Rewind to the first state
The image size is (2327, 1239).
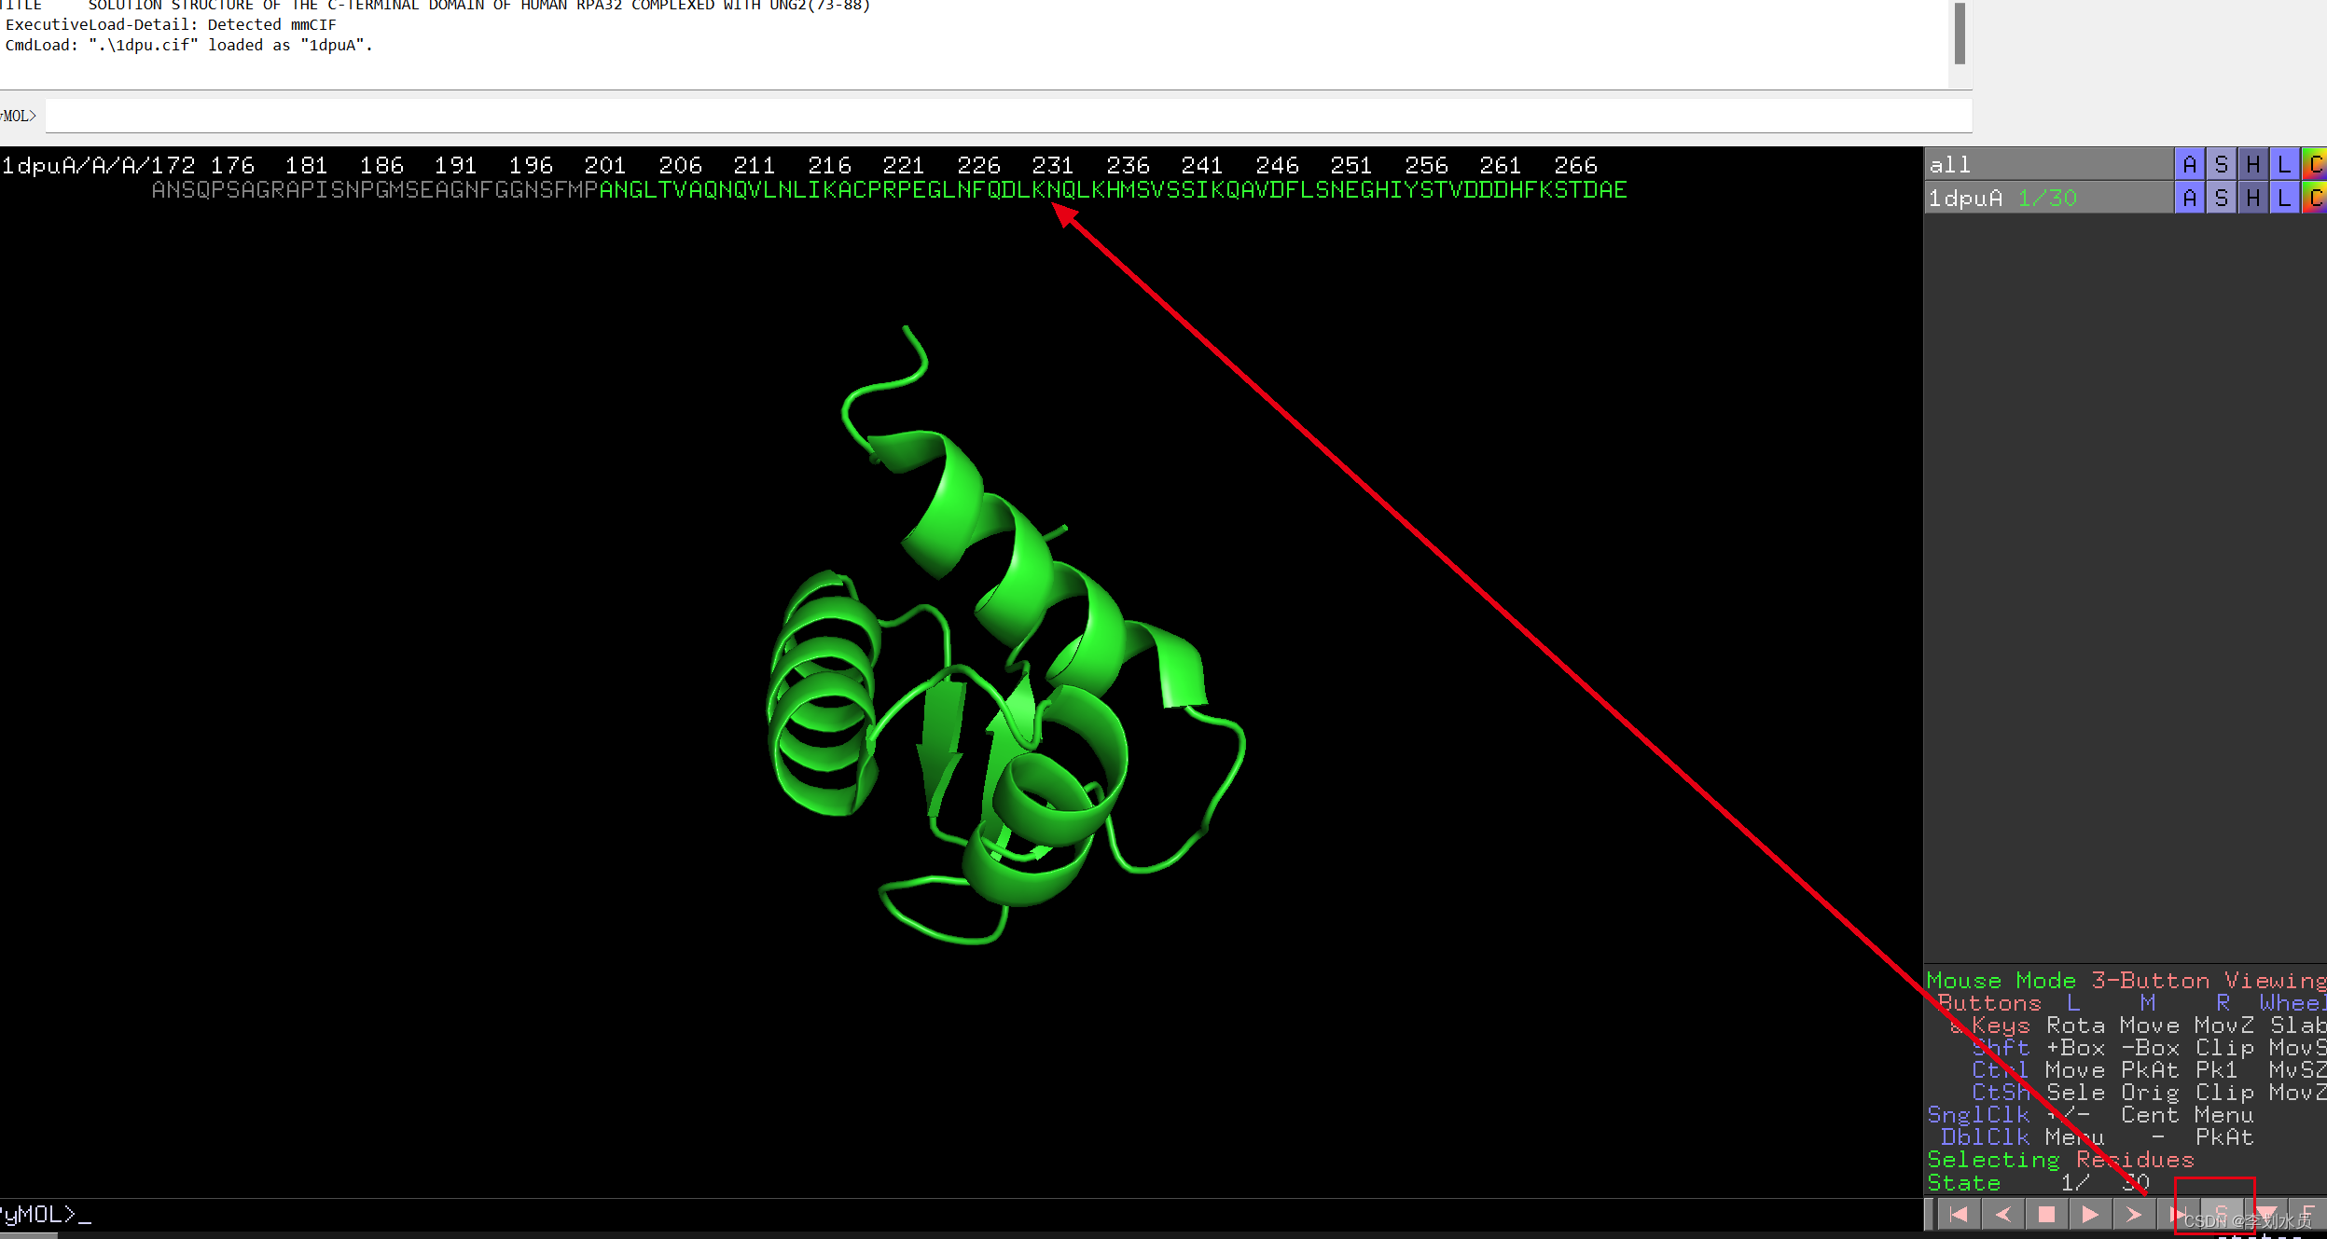(x=1959, y=1214)
